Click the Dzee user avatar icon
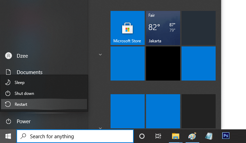The height and width of the screenshot is (143, 246). tap(9, 56)
